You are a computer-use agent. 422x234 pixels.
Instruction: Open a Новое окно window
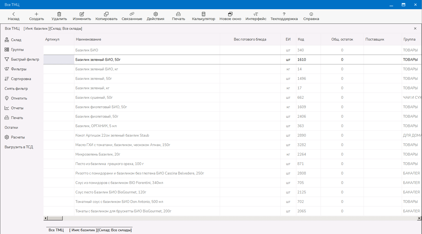coord(230,16)
